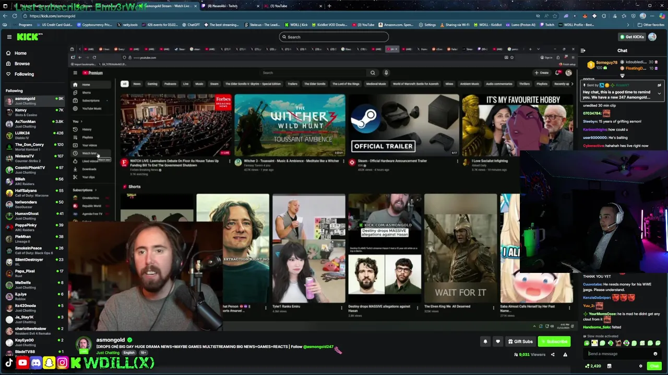Open a new browser tab with plus
668x375 pixels.
329,6
